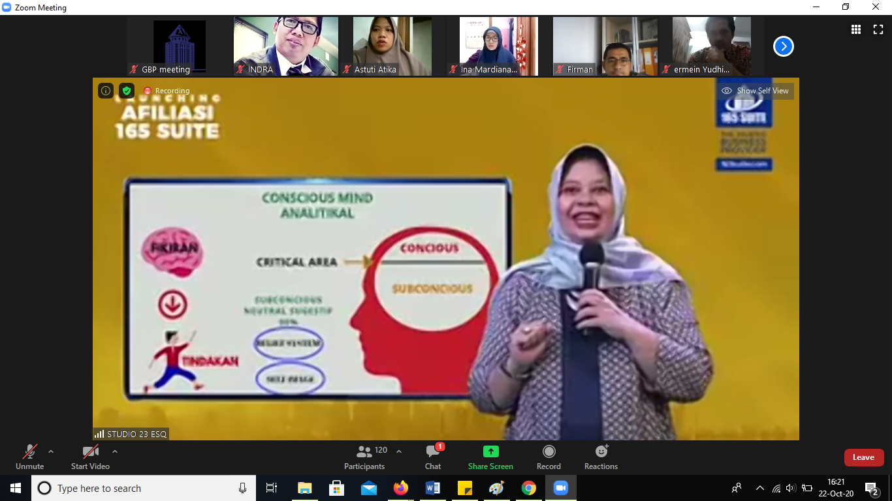
Task: Leave the meeting
Action: pyautogui.click(x=863, y=457)
